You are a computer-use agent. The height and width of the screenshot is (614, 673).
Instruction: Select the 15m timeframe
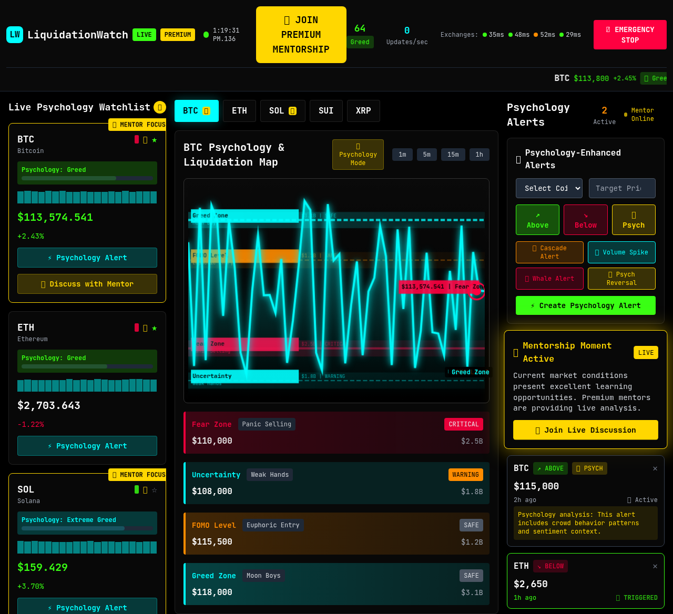453,155
